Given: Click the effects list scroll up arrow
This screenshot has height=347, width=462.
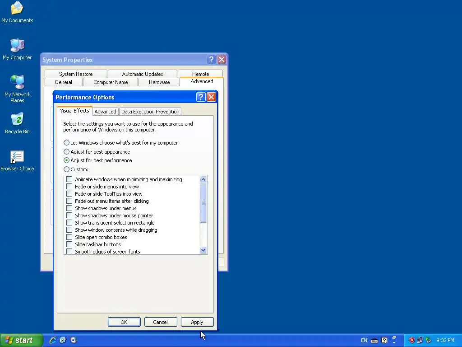Looking at the screenshot, I should (x=203, y=179).
